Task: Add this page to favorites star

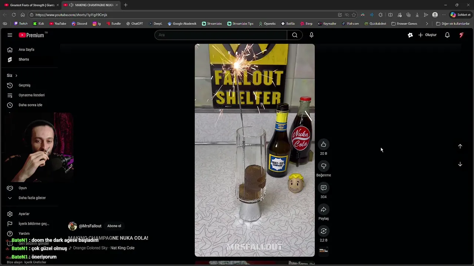Action: (x=354, y=15)
